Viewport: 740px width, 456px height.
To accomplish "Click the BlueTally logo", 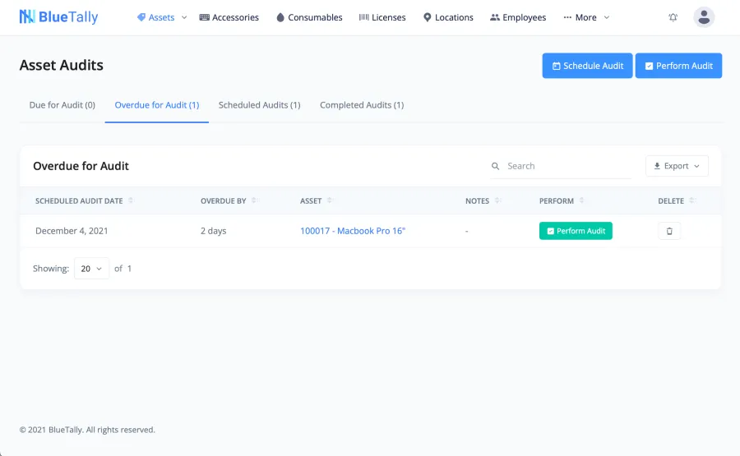I will (58, 17).
